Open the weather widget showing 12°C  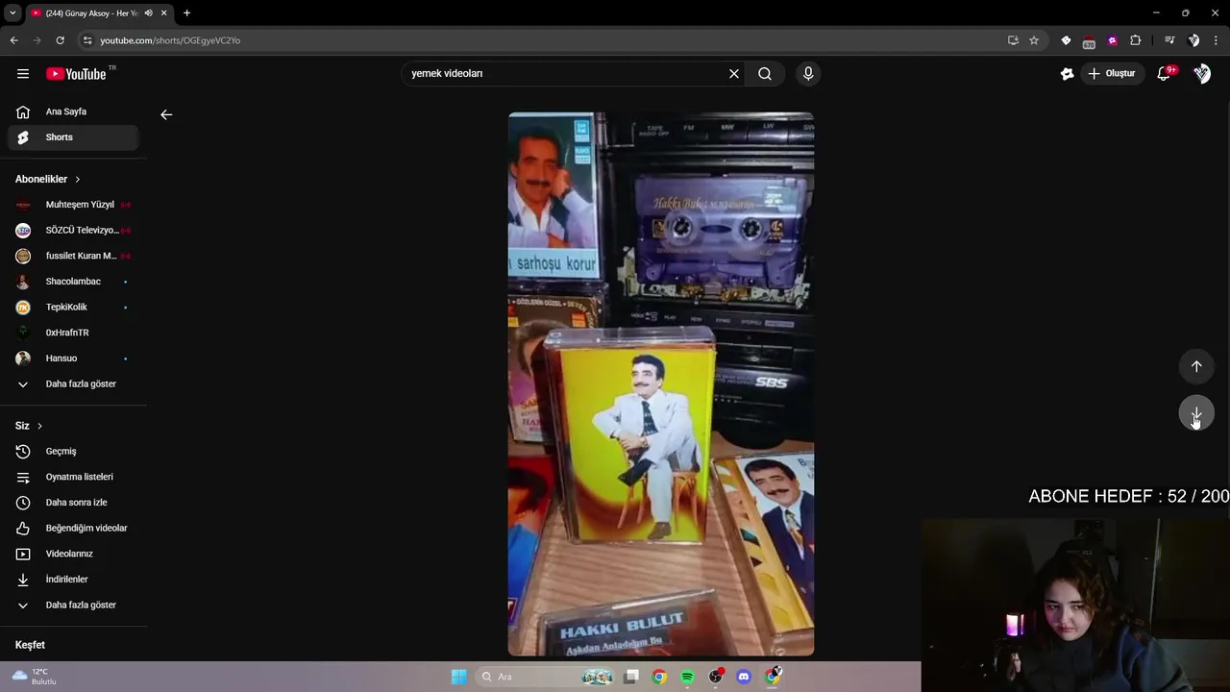(x=36, y=677)
